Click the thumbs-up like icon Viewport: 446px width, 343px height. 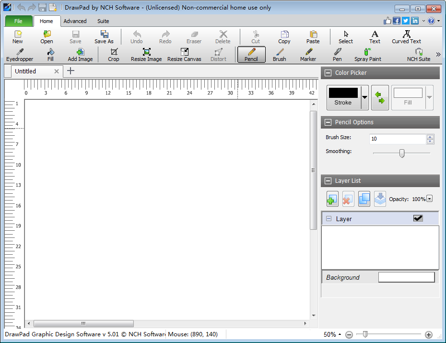click(x=387, y=21)
